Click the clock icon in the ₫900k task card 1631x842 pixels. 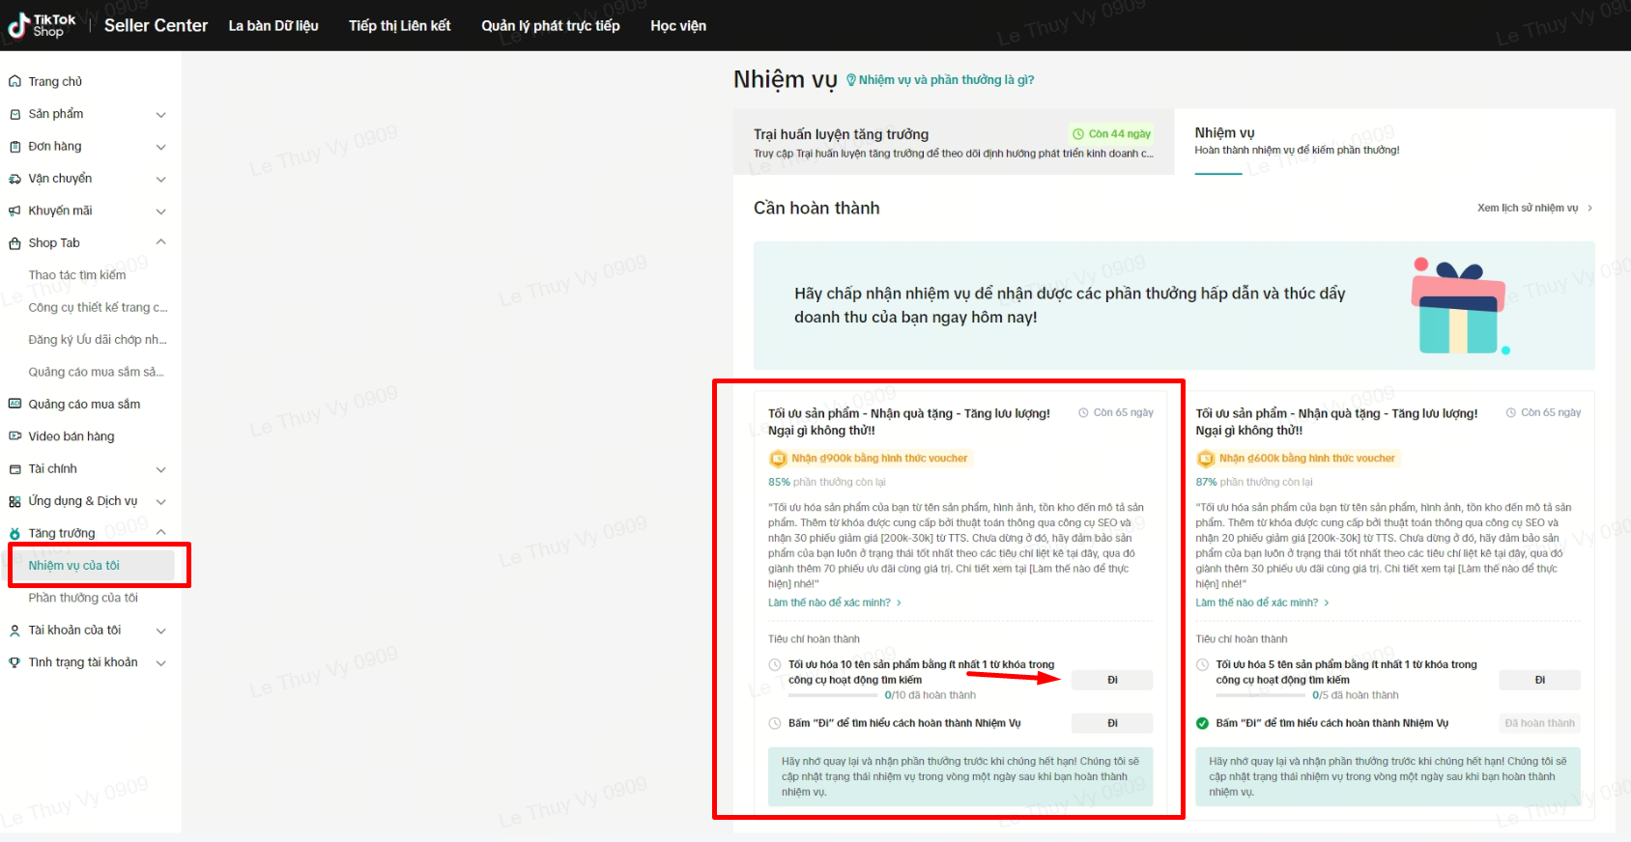coord(1083,412)
